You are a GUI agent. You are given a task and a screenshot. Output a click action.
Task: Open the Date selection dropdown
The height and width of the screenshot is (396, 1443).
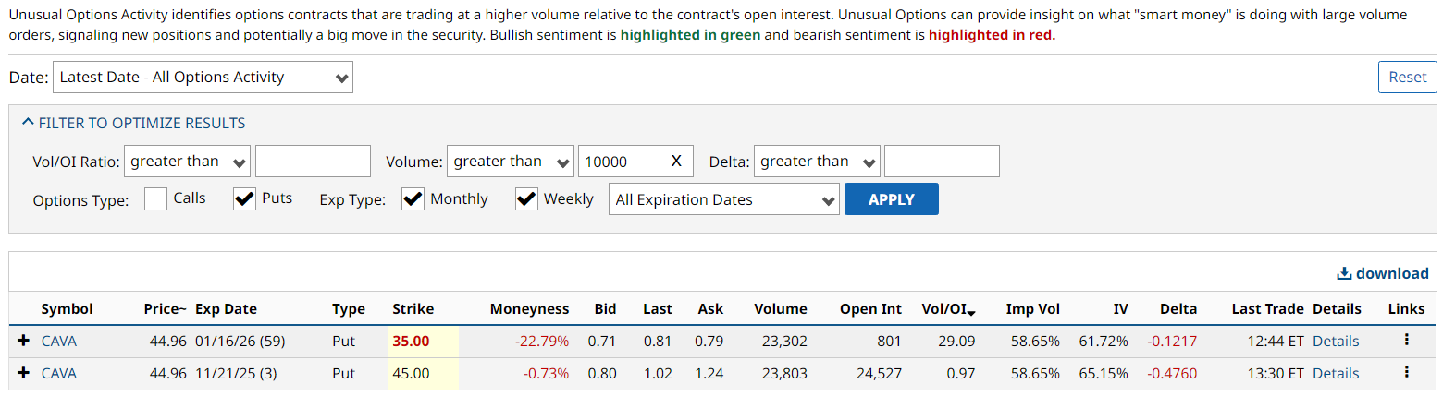coord(203,78)
